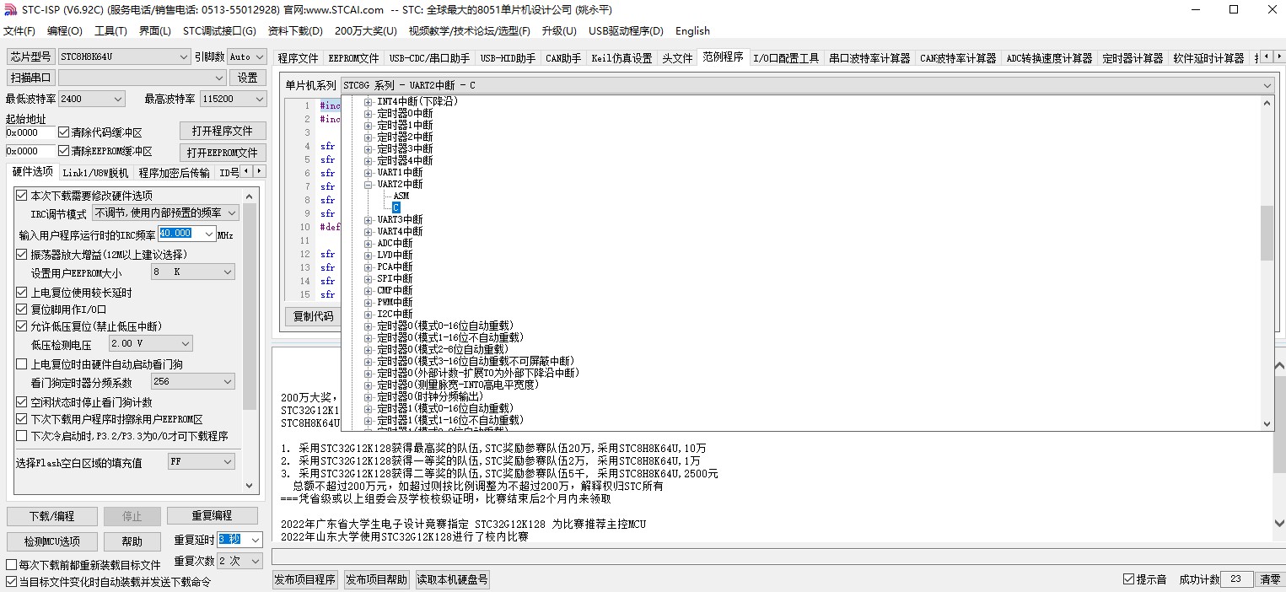
Task: Open the 芯片型号 STC8H8K64U dropdown
Action: click(x=124, y=57)
